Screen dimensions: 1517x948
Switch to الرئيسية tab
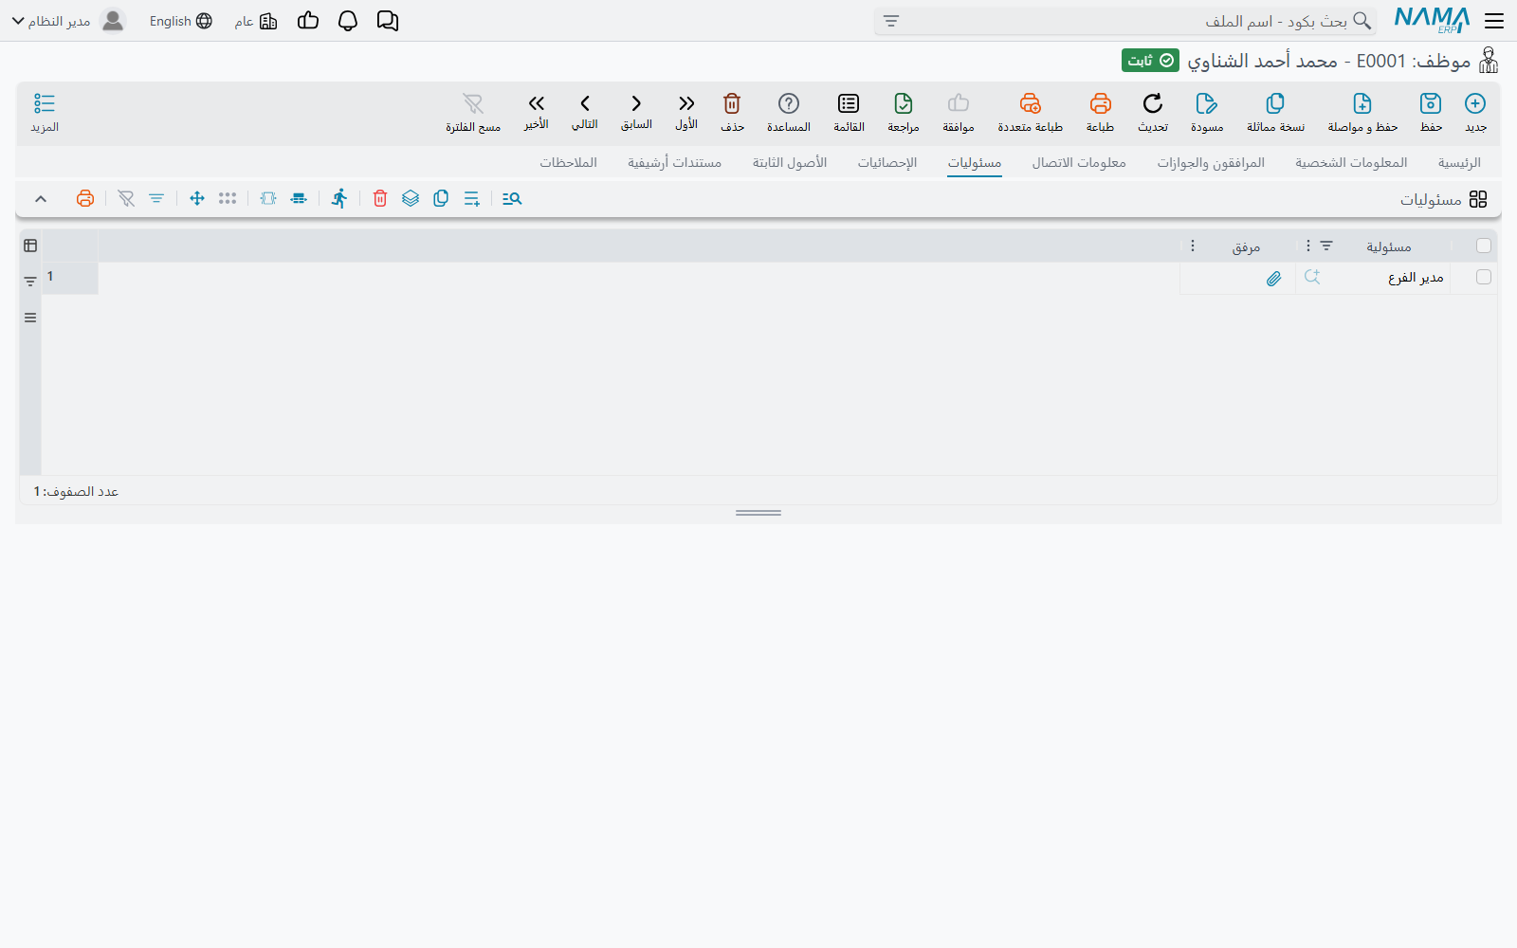(1459, 162)
